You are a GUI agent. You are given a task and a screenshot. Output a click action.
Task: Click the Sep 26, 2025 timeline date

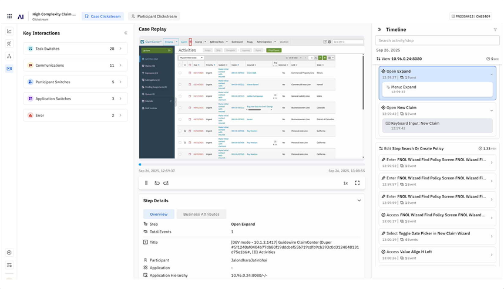[x=388, y=50]
